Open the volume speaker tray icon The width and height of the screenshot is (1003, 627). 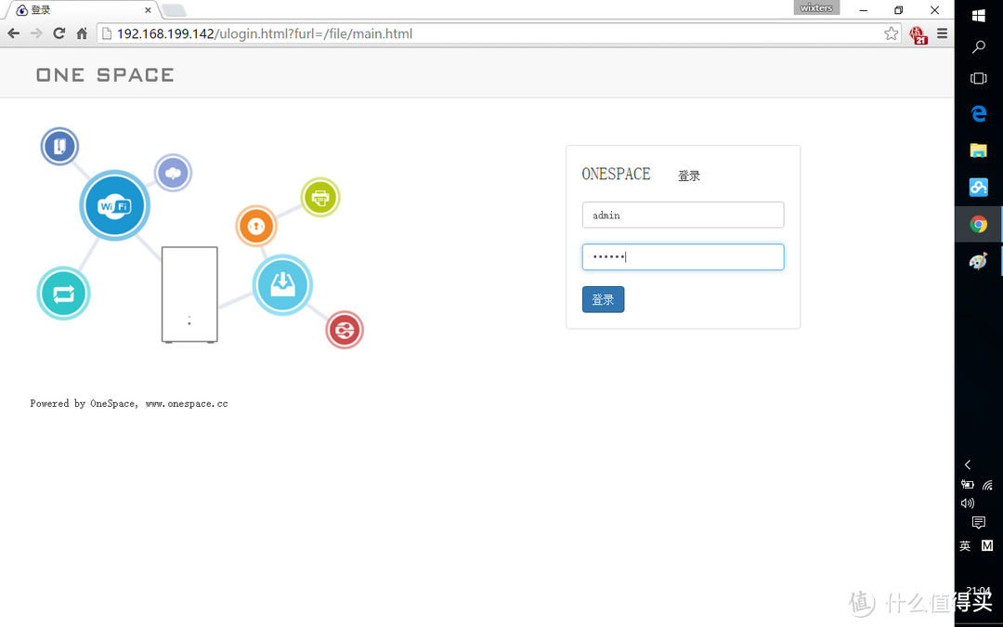(x=967, y=503)
